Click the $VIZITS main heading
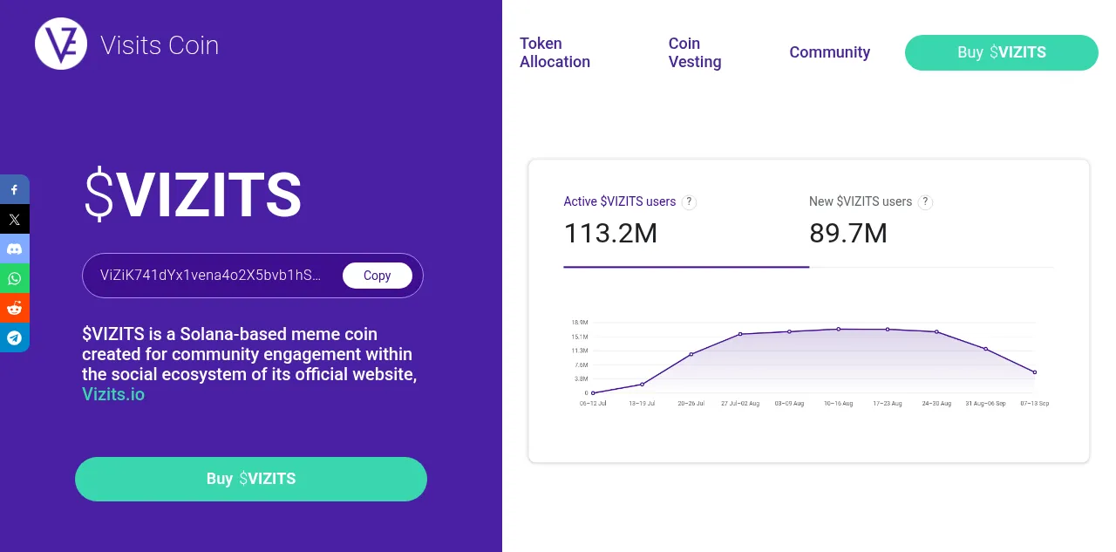The height and width of the screenshot is (552, 1116). [x=193, y=195]
